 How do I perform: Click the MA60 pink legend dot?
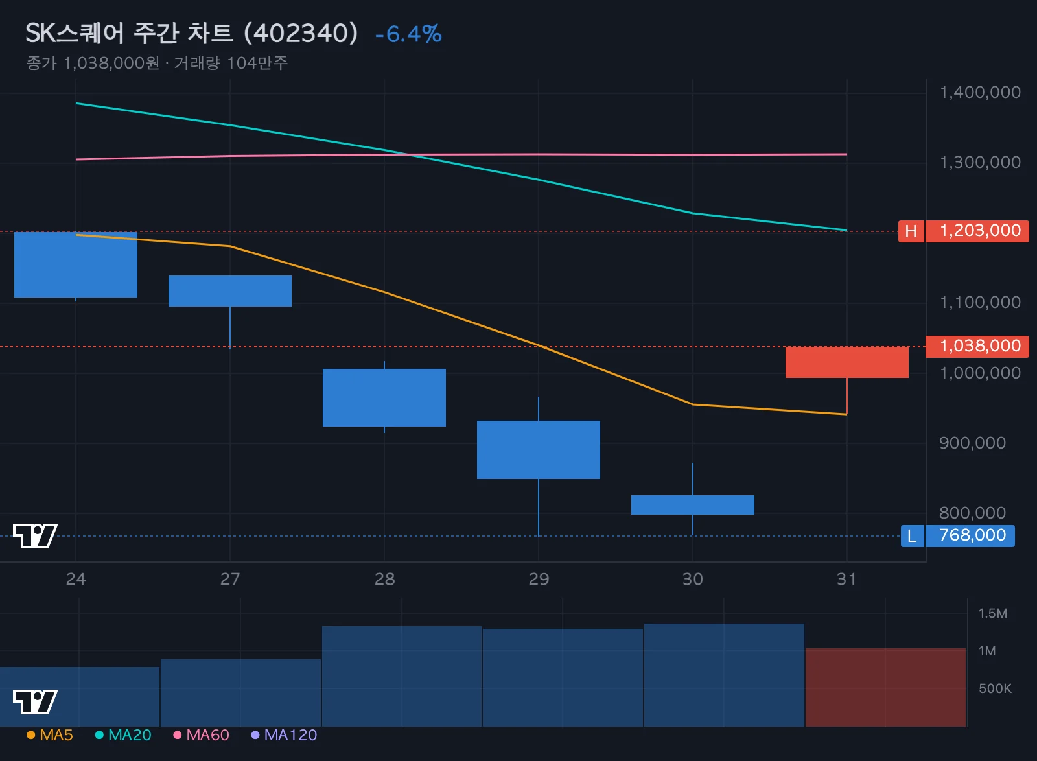tap(177, 734)
